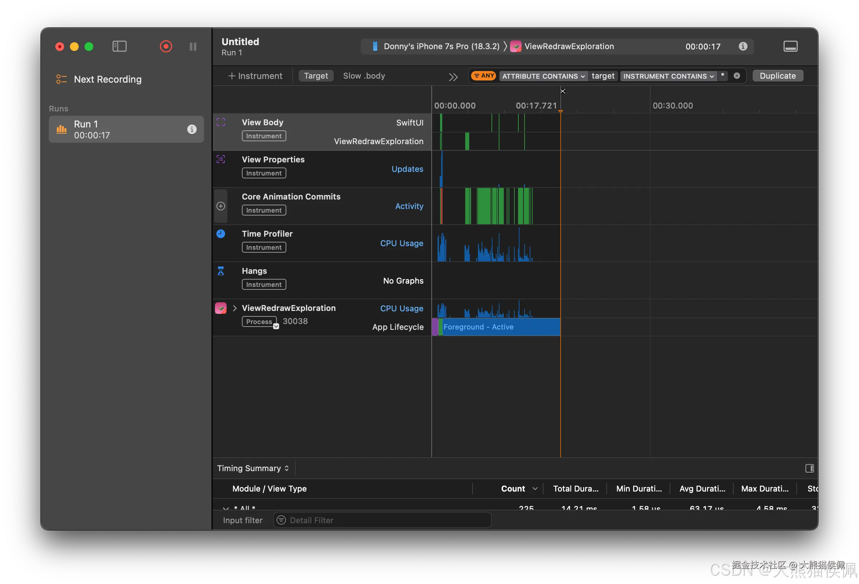This screenshot has width=859, height=584.
Task: Select the Target filter tab
Action: pos(315,76)
